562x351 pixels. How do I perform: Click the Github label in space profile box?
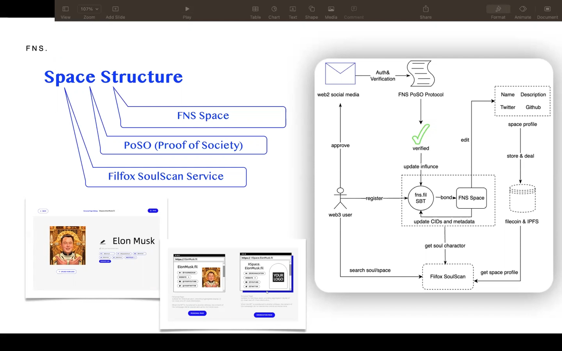(x=533, y=107)
